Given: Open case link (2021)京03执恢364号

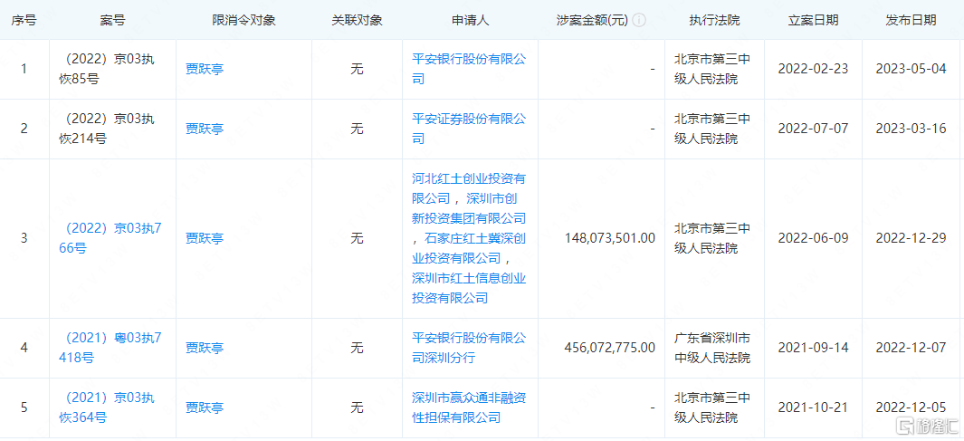Looking at the screenshot, I should tap(109, 407).
